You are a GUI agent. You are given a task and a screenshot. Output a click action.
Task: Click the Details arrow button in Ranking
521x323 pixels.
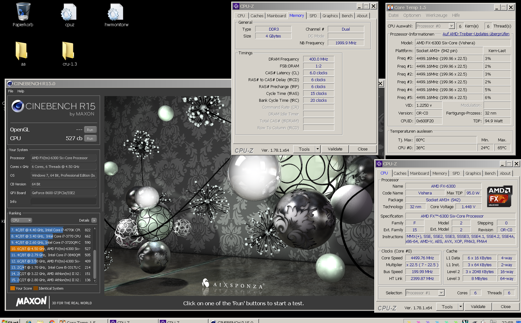[x=94, y=220]
